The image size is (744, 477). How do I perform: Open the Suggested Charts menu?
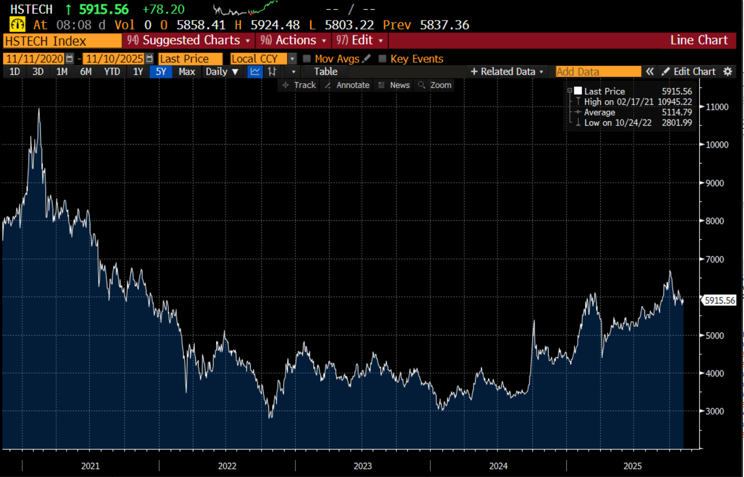coord(189,40)
